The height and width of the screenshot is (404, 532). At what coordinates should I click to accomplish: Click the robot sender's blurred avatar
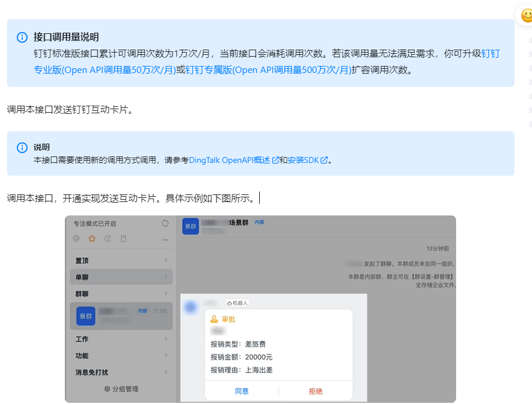point(191,307)
